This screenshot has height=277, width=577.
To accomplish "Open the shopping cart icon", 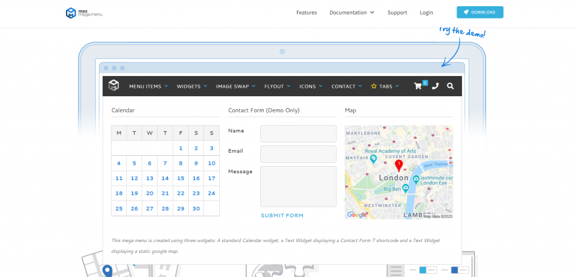I will 418,86.
